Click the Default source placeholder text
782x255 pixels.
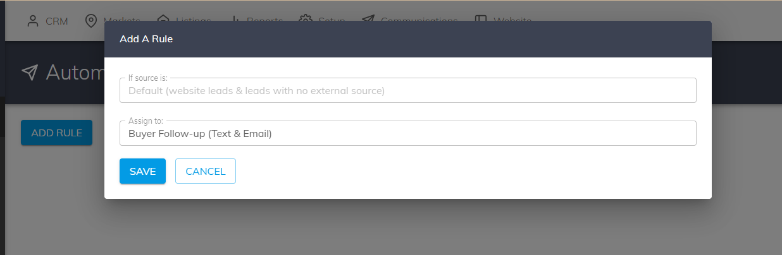tap(256, 91)
